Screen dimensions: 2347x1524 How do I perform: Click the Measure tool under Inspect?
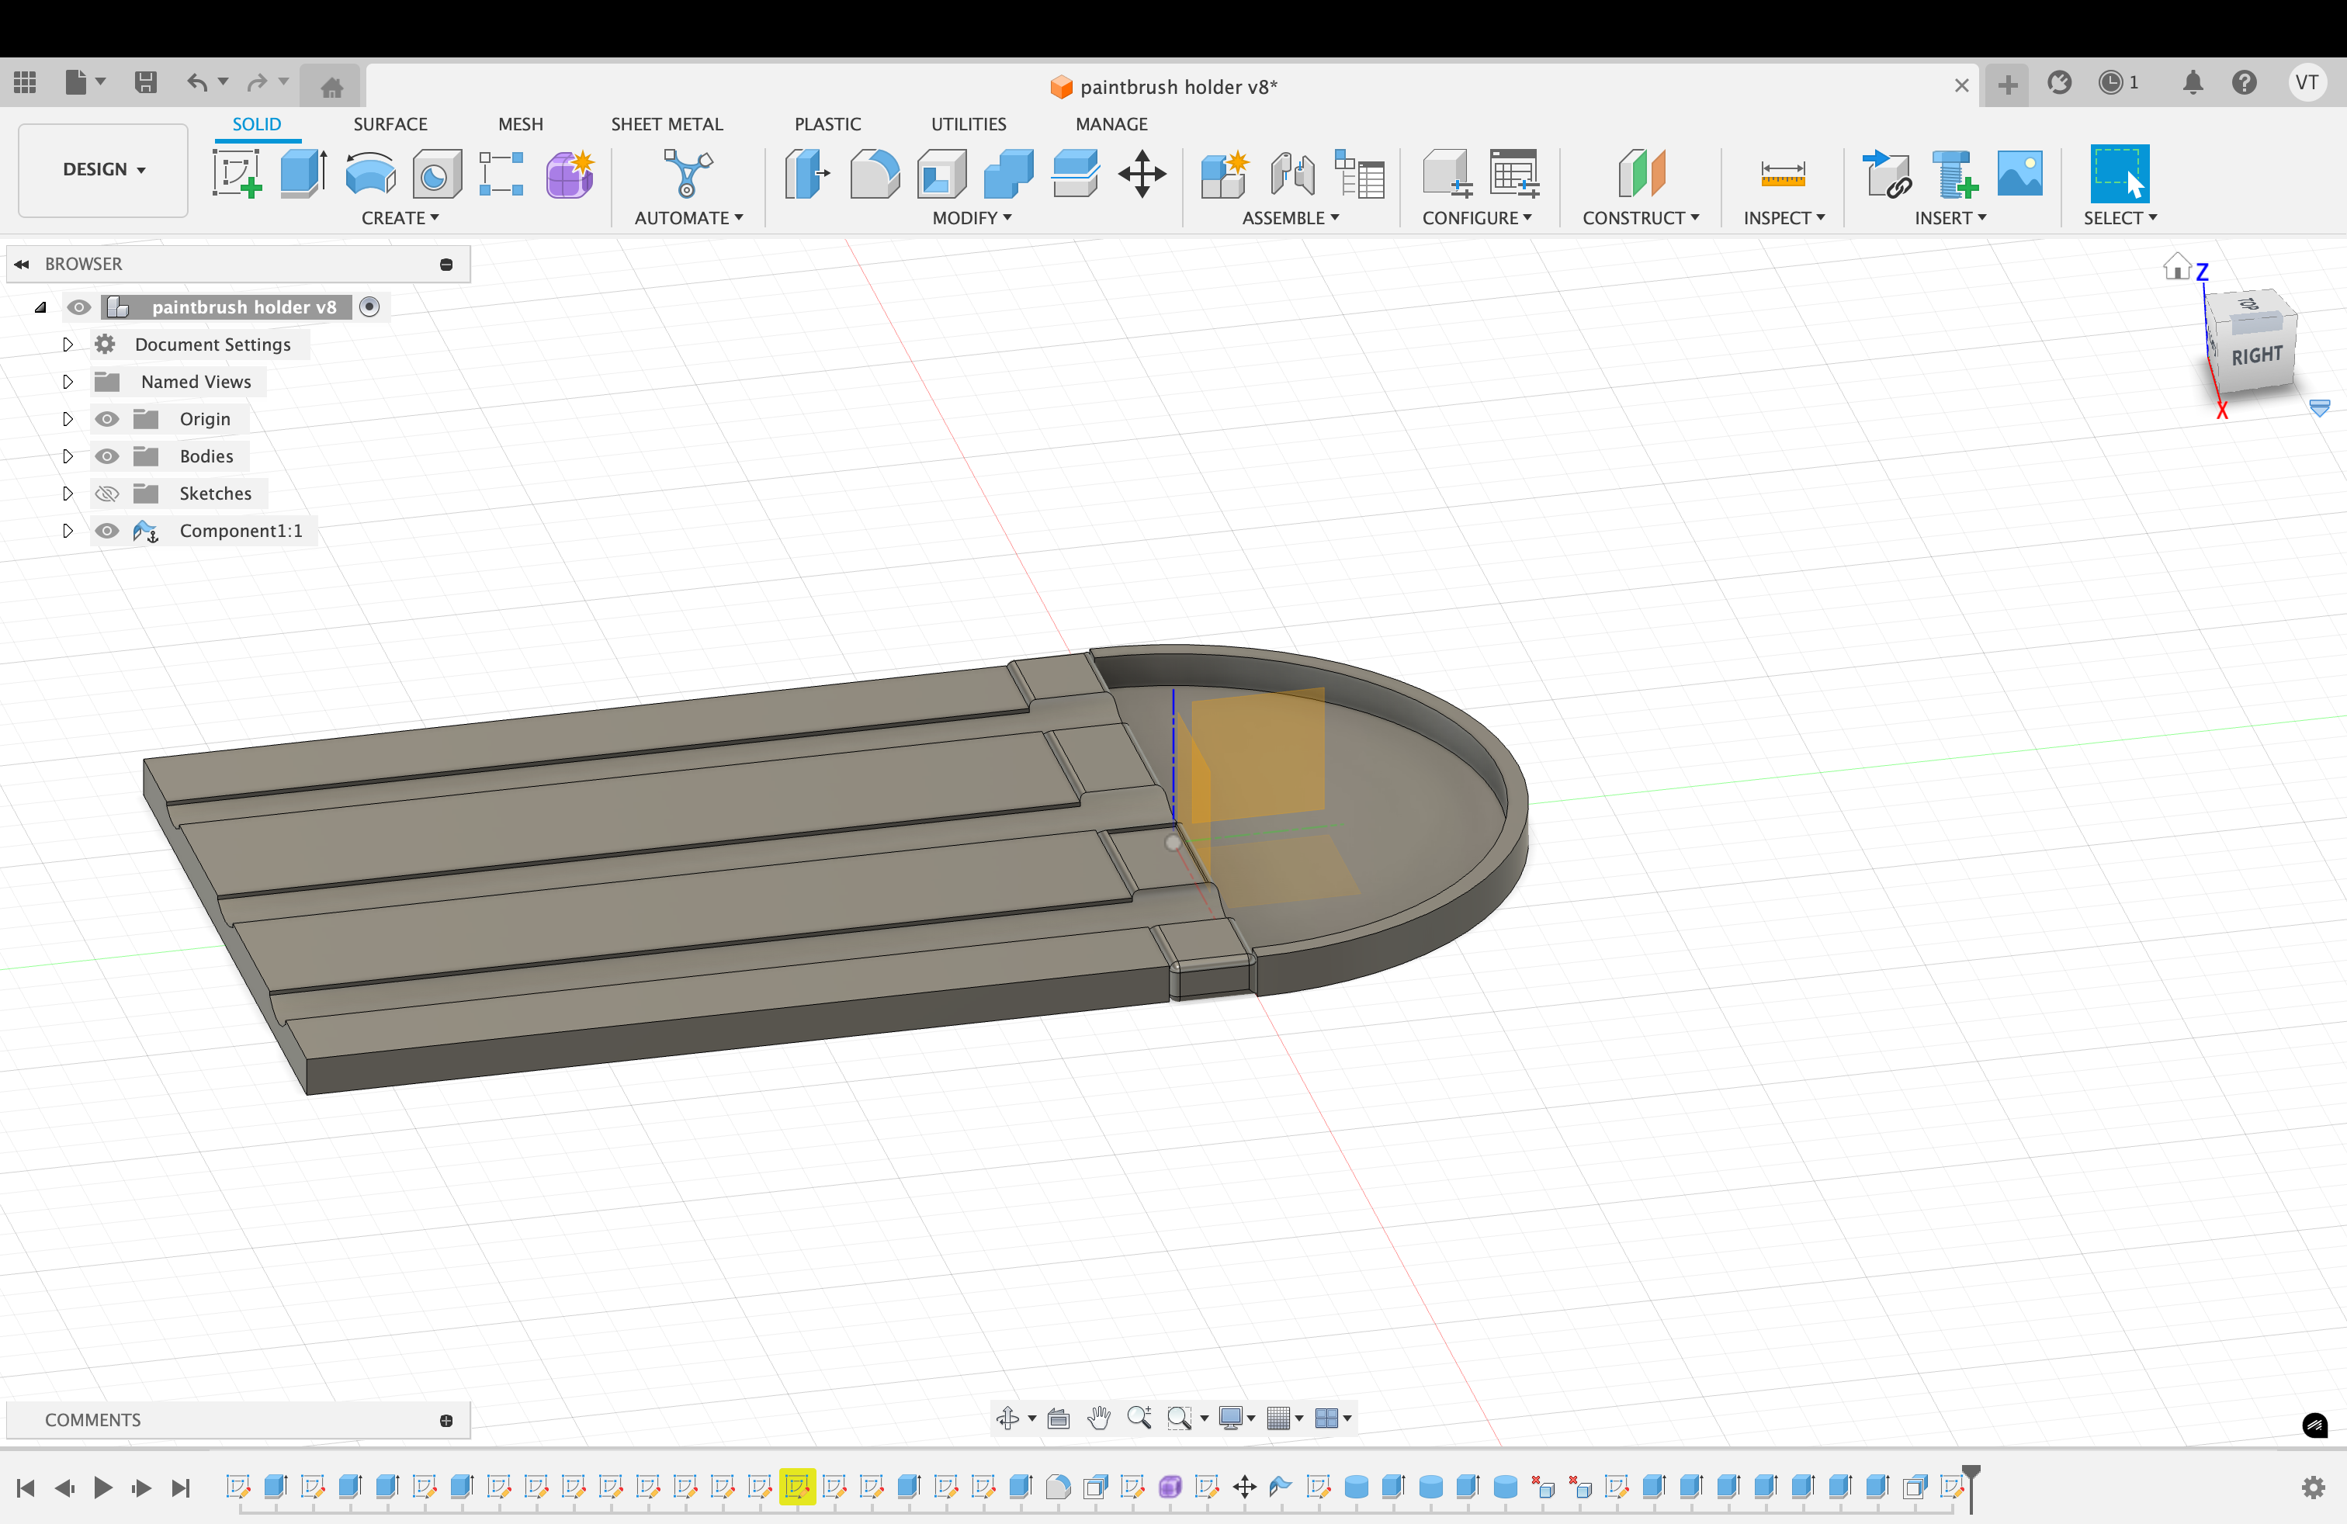pyautogui.click(x=1782, y=174)
